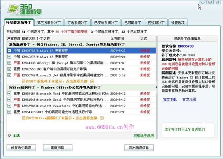Sort by the 状态 column header

[144, 39]
